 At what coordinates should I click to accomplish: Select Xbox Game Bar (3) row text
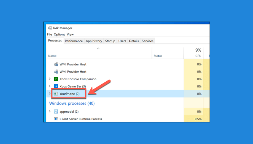tap(73, 86)
